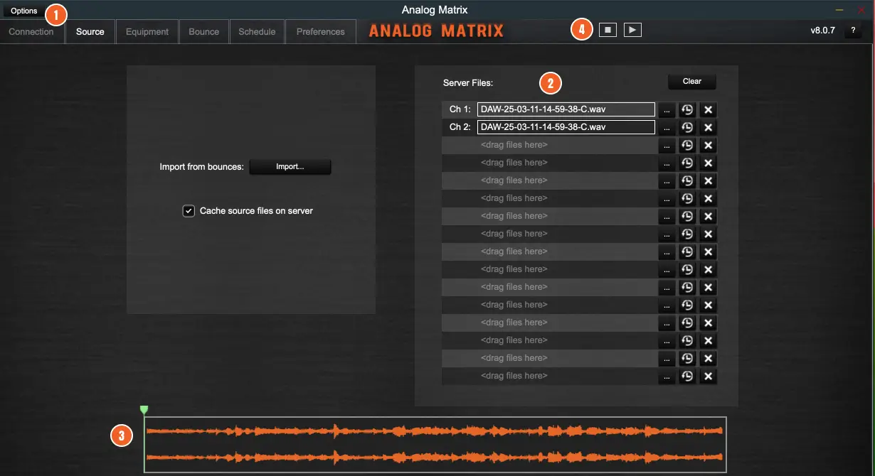
Task: Clear all server files
Action: [x=692, y=82]
